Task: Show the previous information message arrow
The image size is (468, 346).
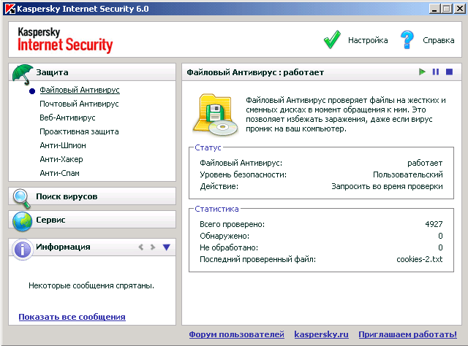Action: click(x=140, y=247)
